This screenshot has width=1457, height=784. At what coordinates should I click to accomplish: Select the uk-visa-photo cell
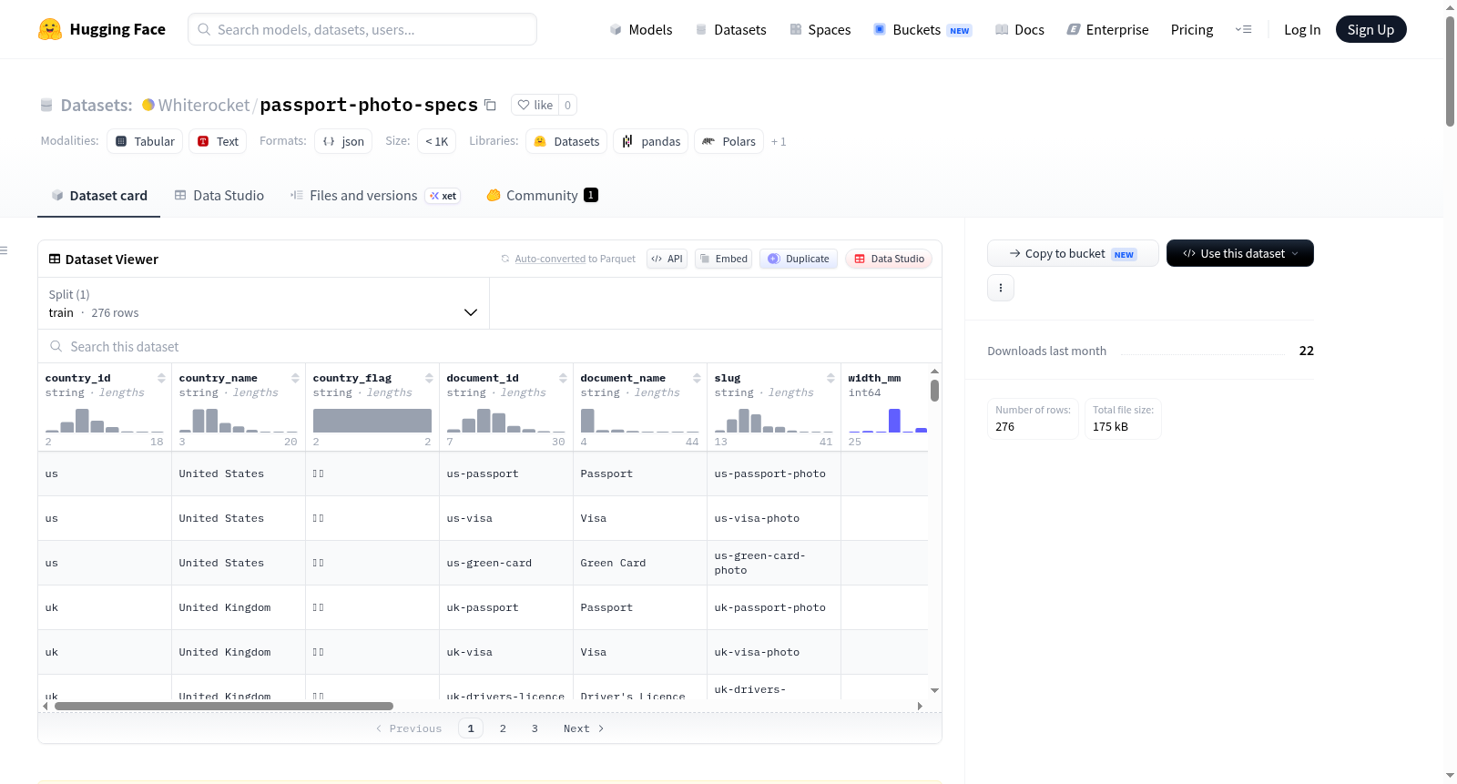click(774, 652)
